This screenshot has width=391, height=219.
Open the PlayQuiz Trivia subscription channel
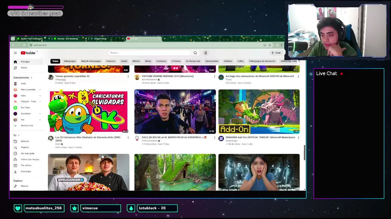click(27, 102)
